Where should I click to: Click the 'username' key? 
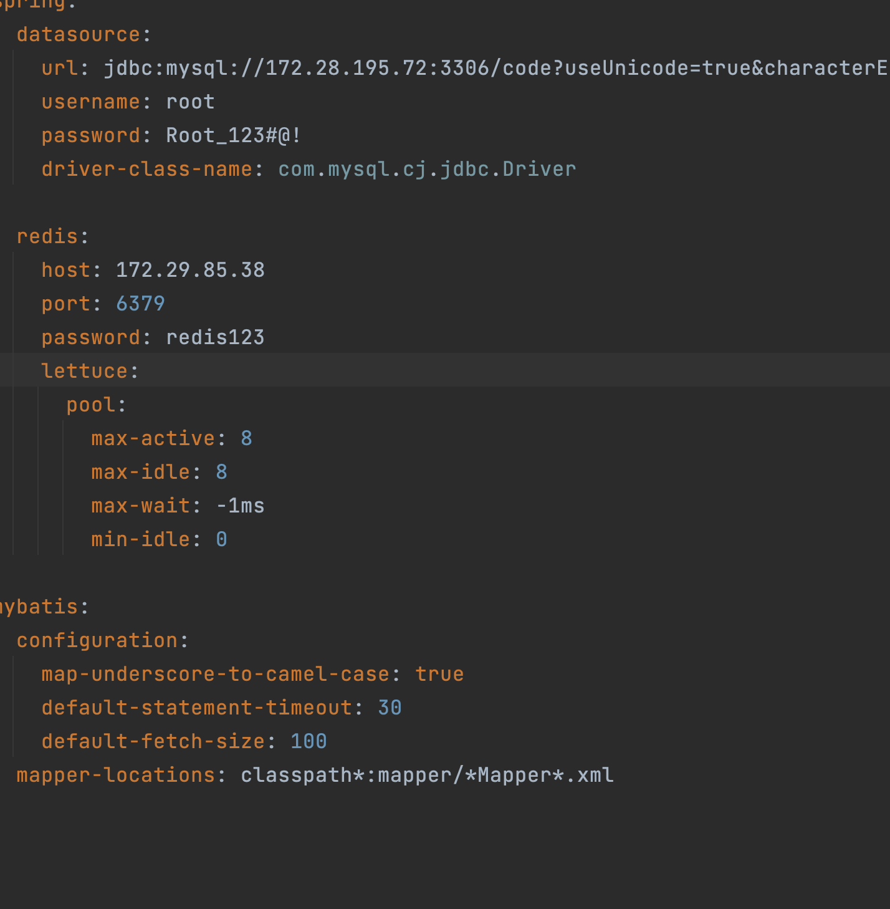coord(91,102)
